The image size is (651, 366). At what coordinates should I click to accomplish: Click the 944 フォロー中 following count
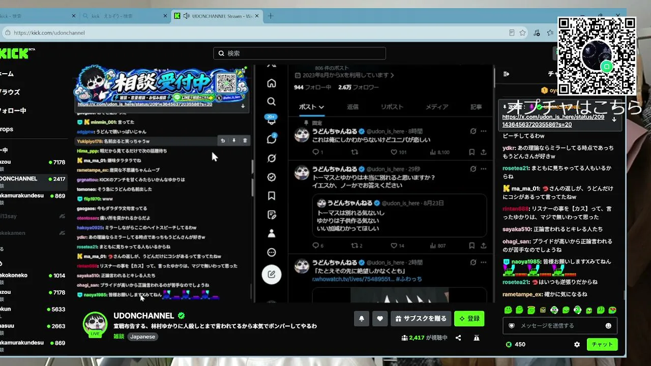pyautogui.click(x=312, y=87)
